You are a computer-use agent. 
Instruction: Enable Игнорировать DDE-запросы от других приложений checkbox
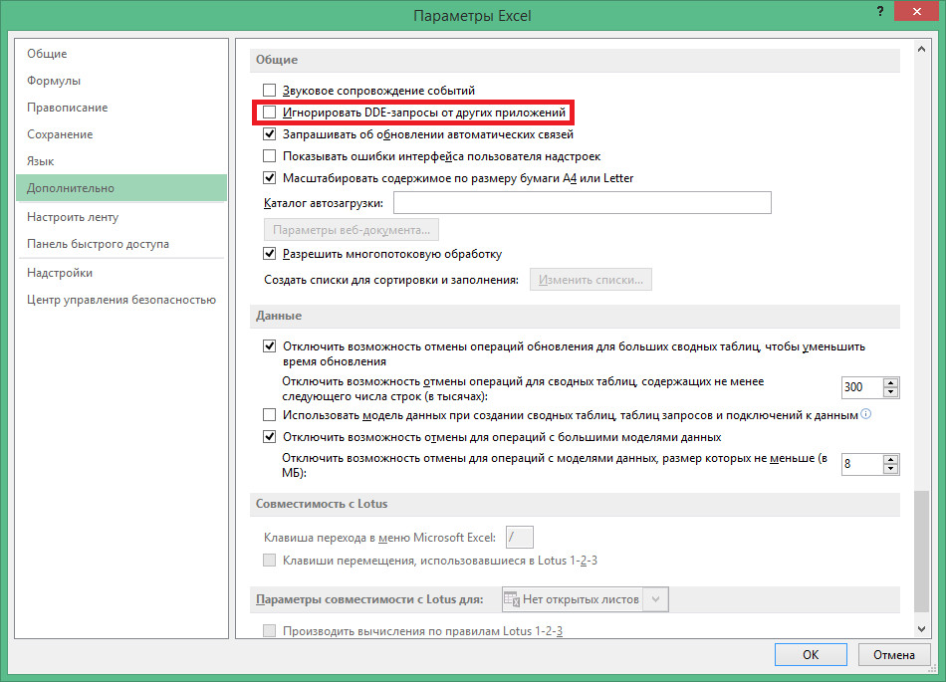click(x=269, y=113)
